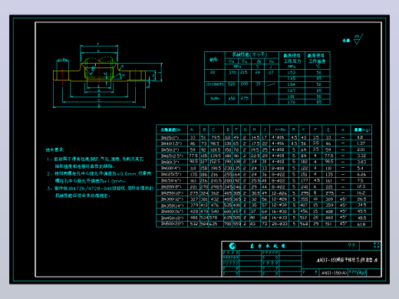Viewport: 399px width, 299px height.
Task: Select the surface roughness symbol at top right
Action: 358,39
